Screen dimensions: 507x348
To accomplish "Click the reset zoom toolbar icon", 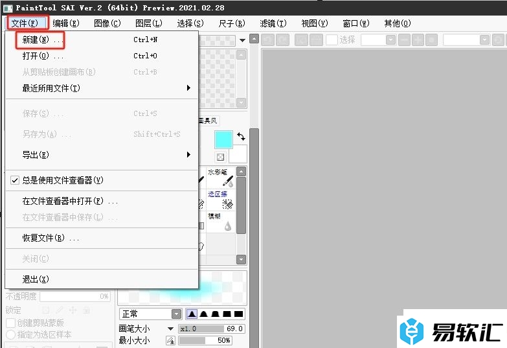I will click(431, 40).
